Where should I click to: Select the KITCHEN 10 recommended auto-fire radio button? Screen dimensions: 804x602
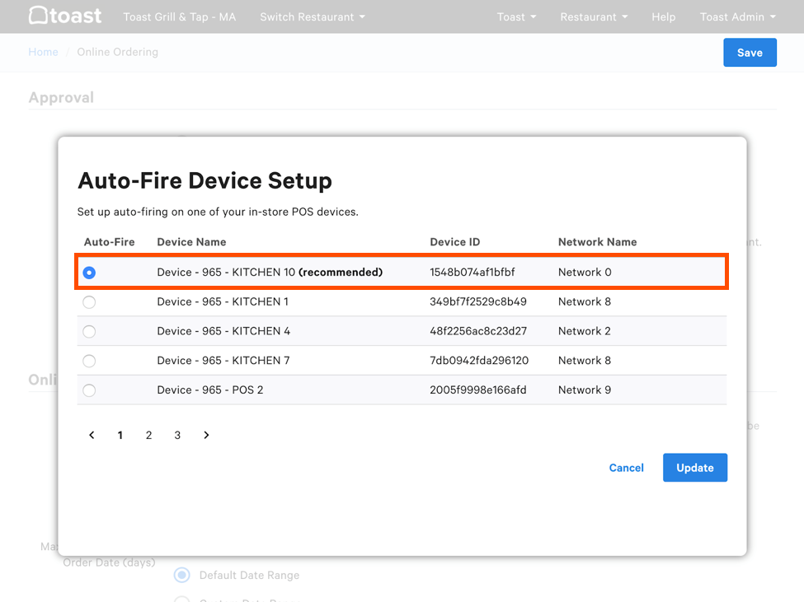click(89, 272)
